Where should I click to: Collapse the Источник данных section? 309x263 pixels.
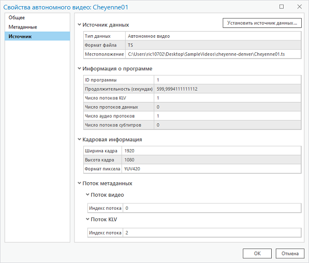(x=79, y=25)
